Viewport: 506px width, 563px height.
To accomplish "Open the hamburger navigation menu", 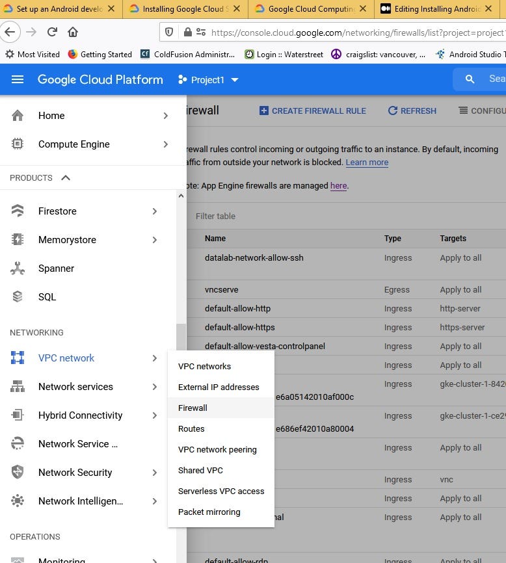I will (x=18, y=79).
